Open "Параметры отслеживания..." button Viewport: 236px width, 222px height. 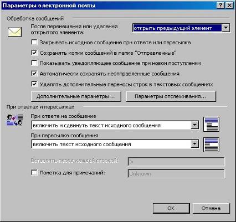(171, 96)
